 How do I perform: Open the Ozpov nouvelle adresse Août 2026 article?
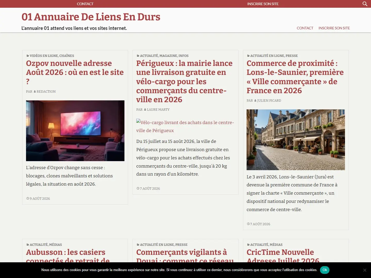75,72
